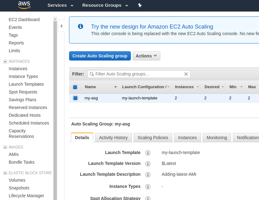Image resolution: width=259 pixels, height=200 pixels.
Task: Clear filter with the X icon
Action: pyautogui.click(x=186, y=74)
